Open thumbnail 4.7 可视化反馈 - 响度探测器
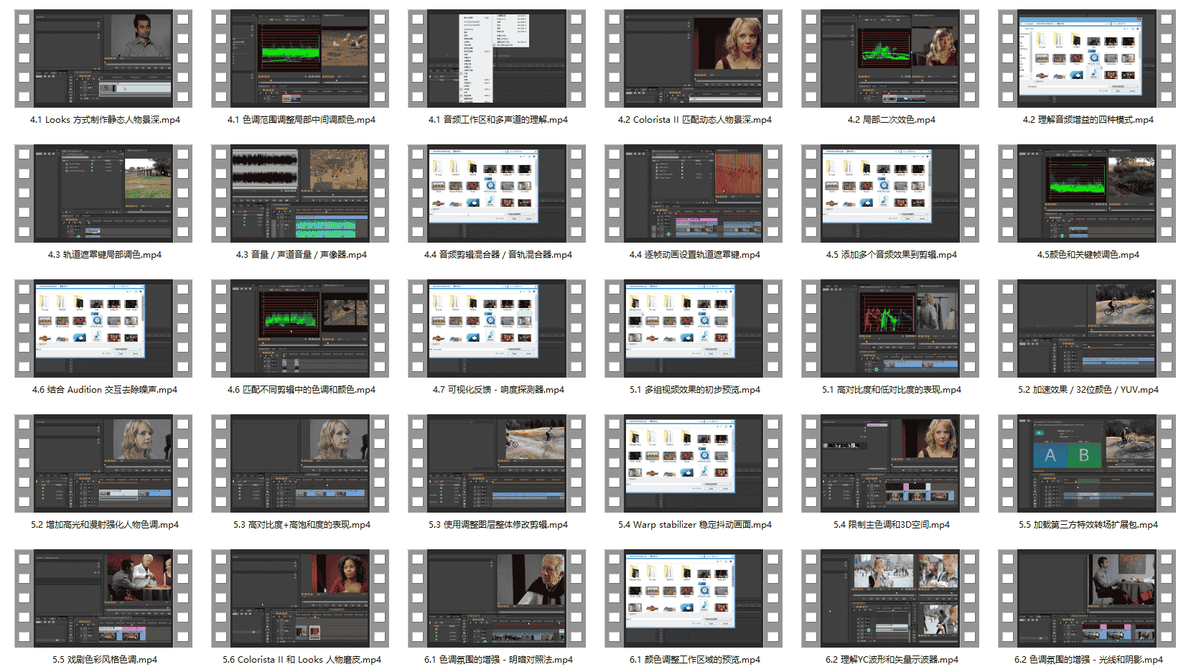Screen dimensions: 1186x667 (497, 328)
